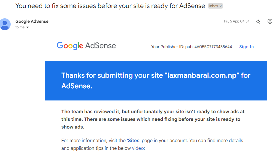Click the site name laxmanbaral.com.np text
275x151 pixels.
point(202,75)
